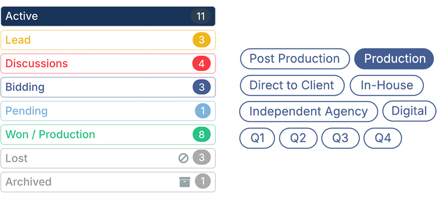This screenshot has width=437, height=197.
Task: Choose the Independent Agency filter chip
Action: pos(308,112)
